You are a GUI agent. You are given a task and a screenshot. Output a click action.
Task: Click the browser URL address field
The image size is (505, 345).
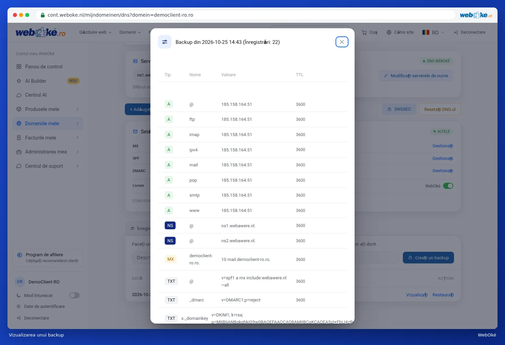[x=245, y=15]
